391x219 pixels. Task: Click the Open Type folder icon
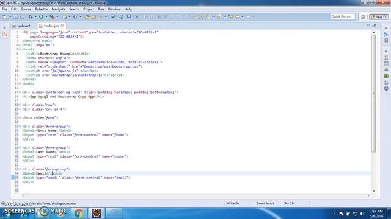point(87,16)
